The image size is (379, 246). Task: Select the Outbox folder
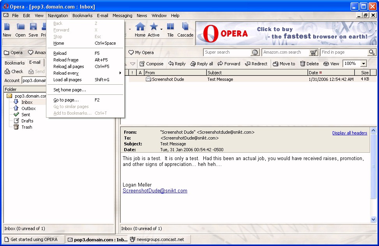[x=28, y=108]
